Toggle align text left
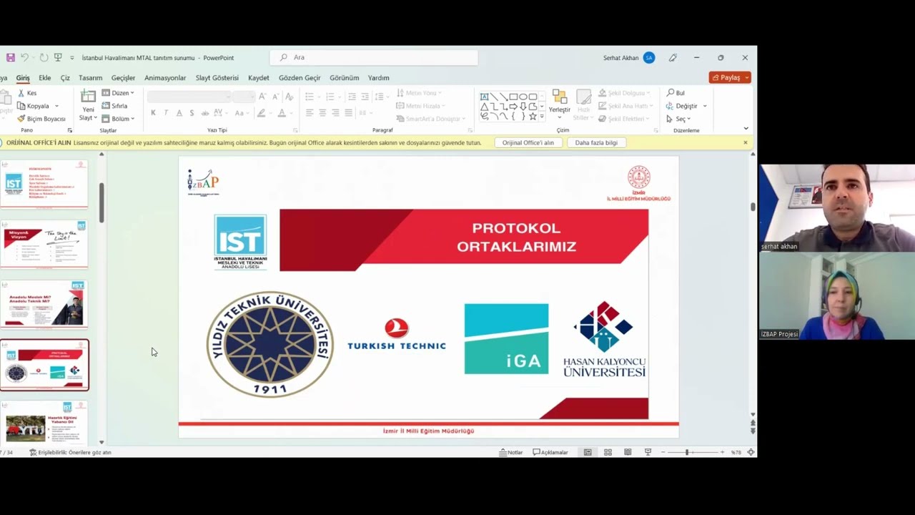 point(310,113)
